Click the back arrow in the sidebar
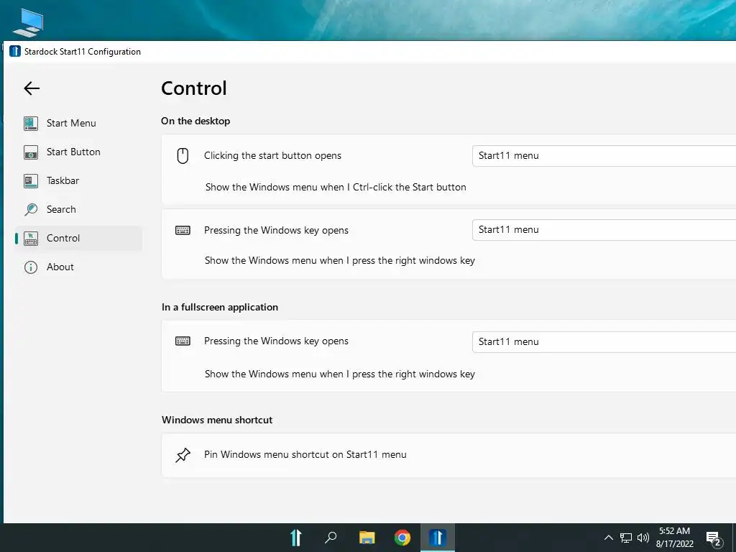This screenshot has width=736, height=552. click(x=32, y=88)
